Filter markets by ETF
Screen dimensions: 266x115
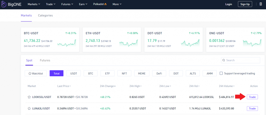(107, 73)
